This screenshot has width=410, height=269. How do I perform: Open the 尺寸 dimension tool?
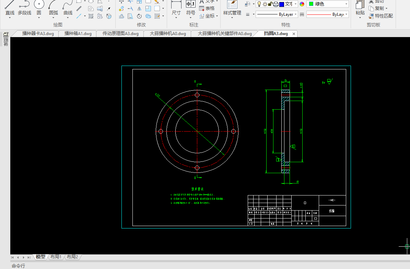(x=176, y=5)
